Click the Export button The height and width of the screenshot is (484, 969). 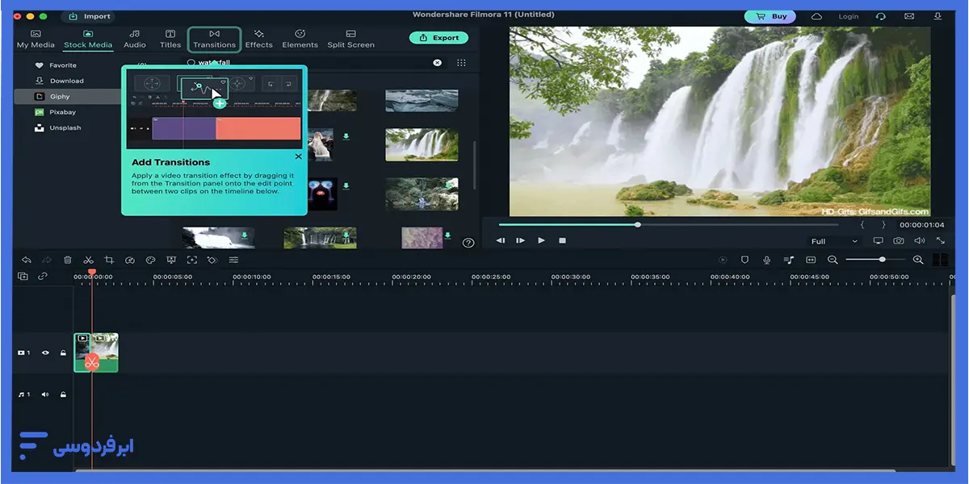point(439,38)
